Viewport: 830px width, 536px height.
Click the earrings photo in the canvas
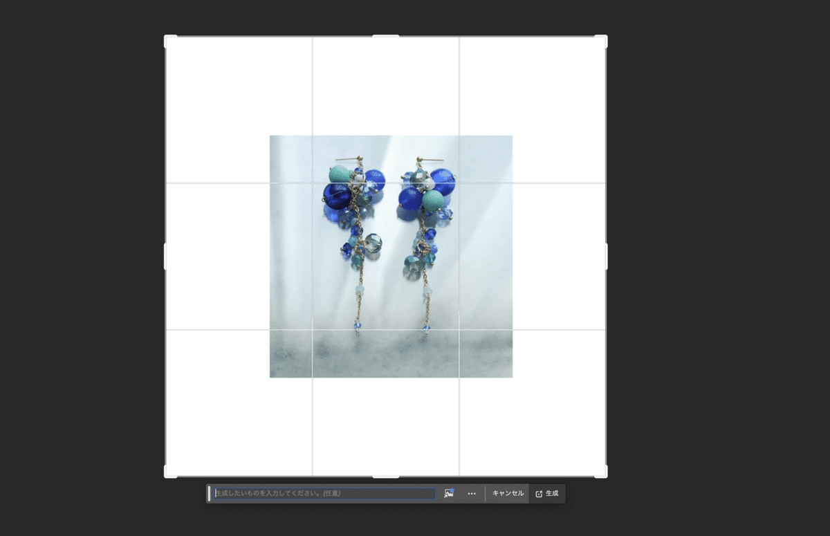click(391, 256)
